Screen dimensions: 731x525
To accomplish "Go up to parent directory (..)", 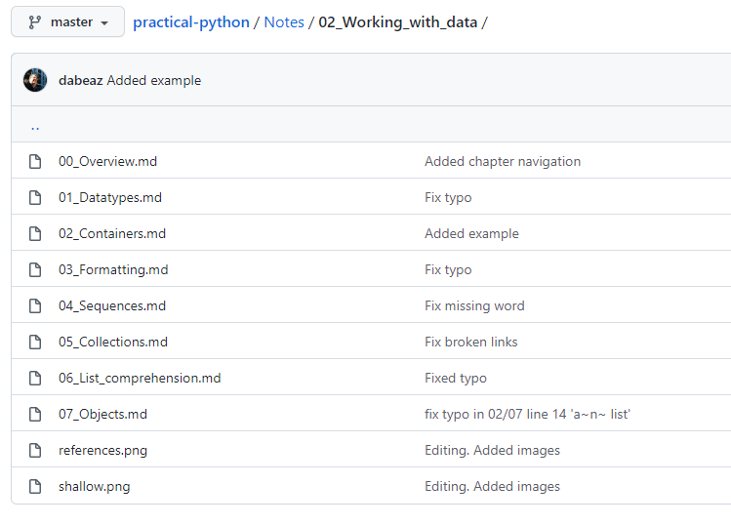I will pos(35,126).
